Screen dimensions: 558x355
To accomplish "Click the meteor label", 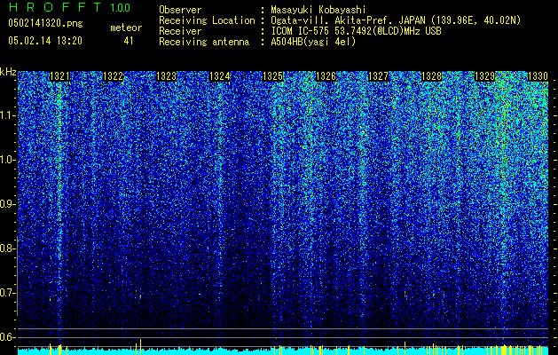I will pos(126,28).
